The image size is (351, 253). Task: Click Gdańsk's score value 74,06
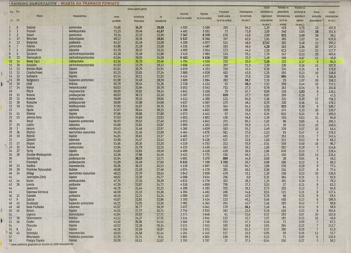tap(117, 27)
